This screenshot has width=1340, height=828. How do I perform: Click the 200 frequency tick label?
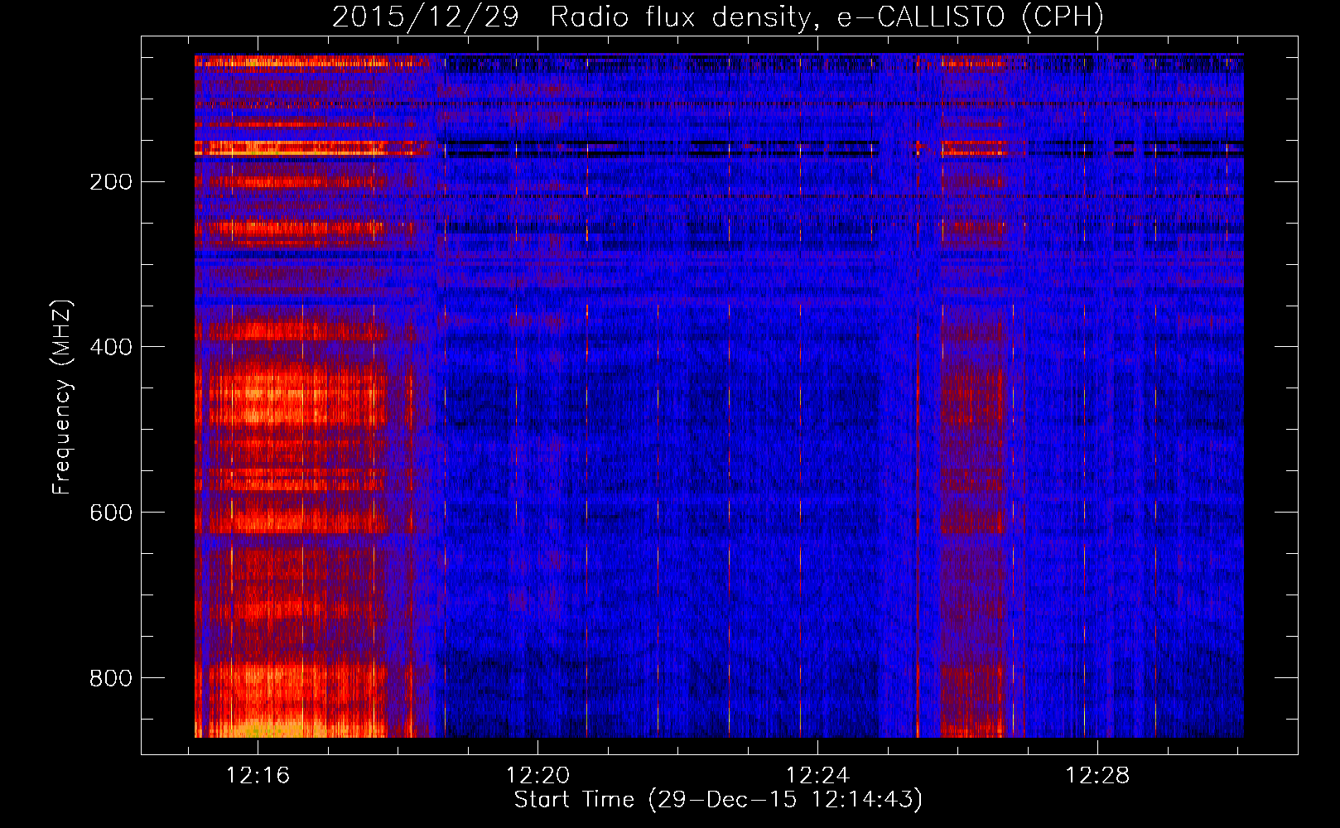tap(111, 181)
